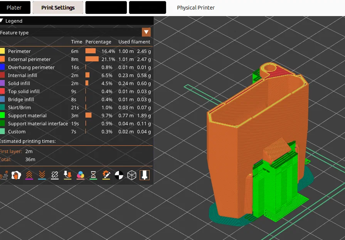345x240 pixels.
Task: Click the External perimeter label
Action: [29, 60]
